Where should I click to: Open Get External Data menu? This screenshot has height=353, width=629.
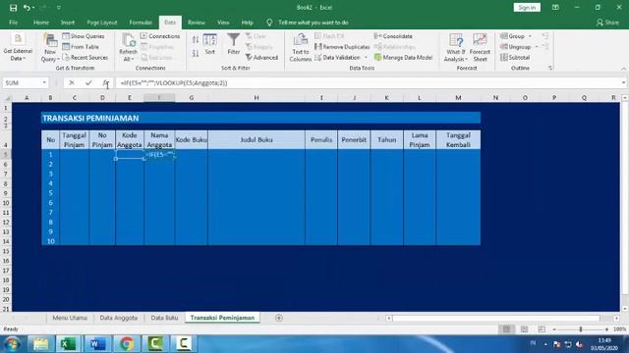pos(18,48)
